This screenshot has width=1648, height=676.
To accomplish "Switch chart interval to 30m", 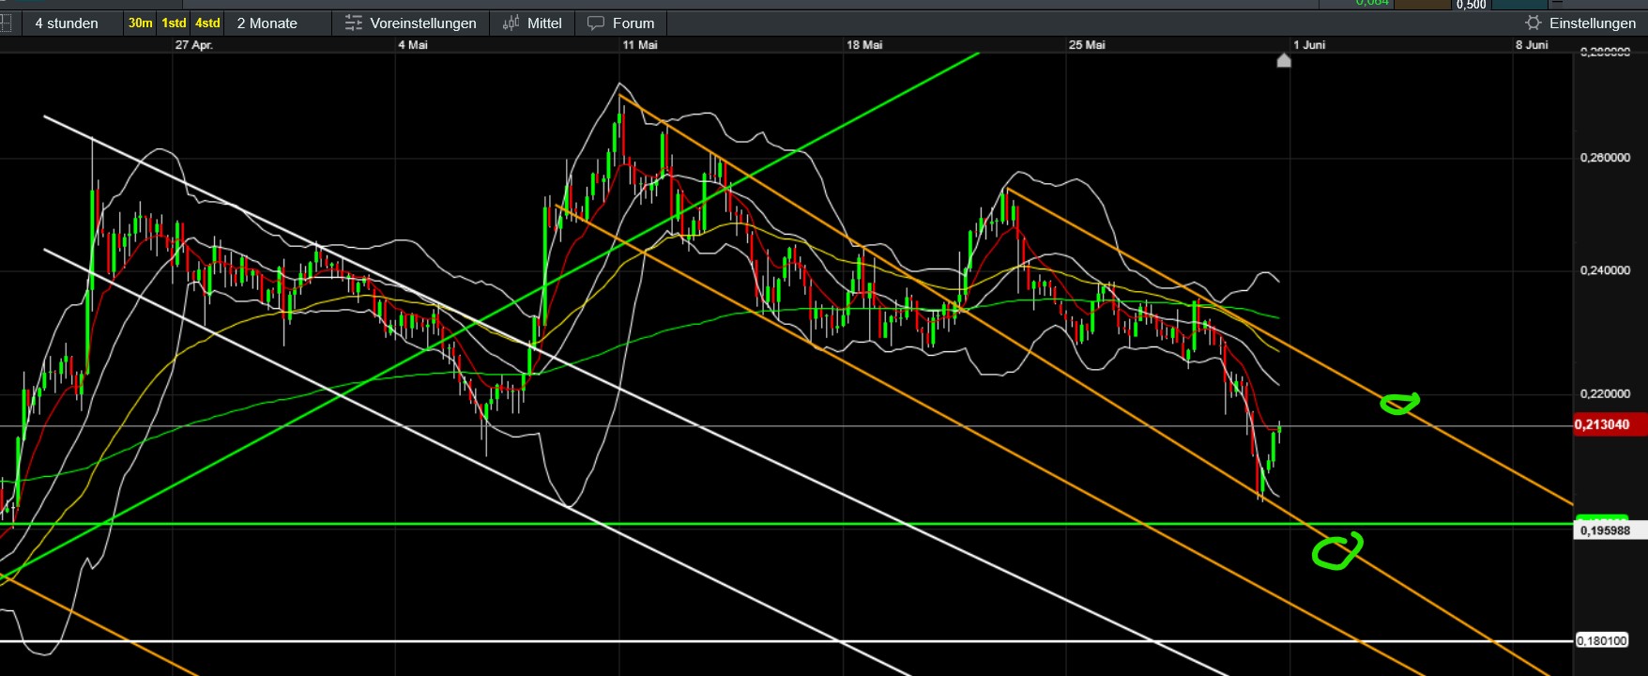I will [x=140, y=23].
